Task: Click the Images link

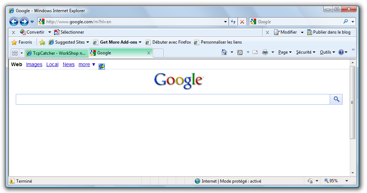Action: 34,64
